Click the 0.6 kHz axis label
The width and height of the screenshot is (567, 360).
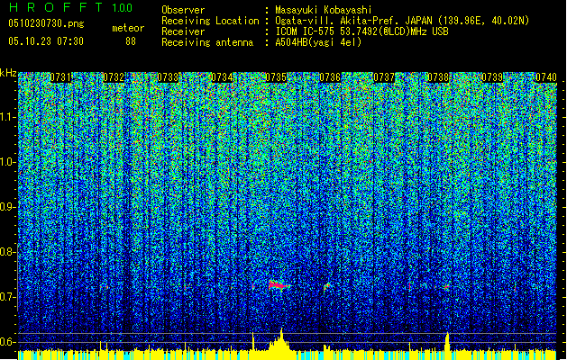point(8,342)
